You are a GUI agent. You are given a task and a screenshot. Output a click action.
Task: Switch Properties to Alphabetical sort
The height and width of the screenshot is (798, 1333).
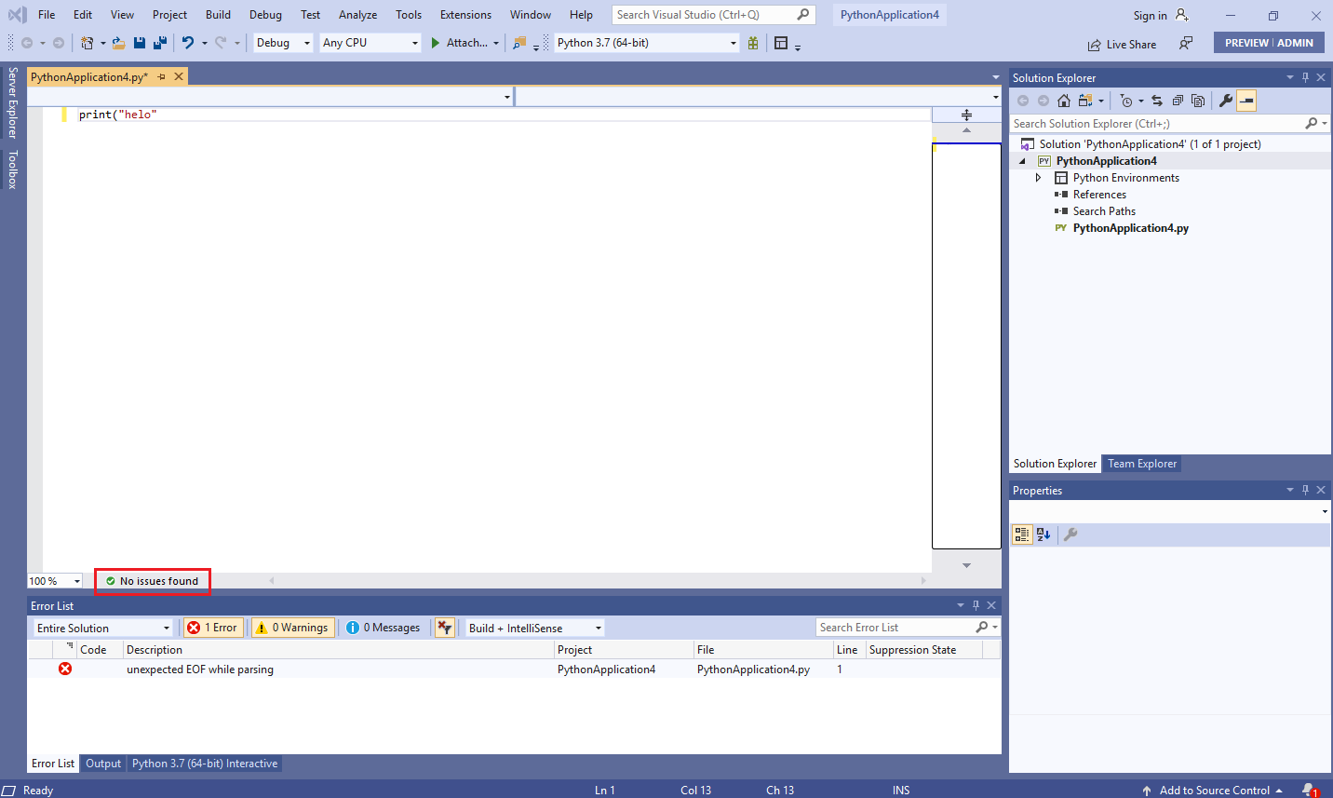[1044, 534]
